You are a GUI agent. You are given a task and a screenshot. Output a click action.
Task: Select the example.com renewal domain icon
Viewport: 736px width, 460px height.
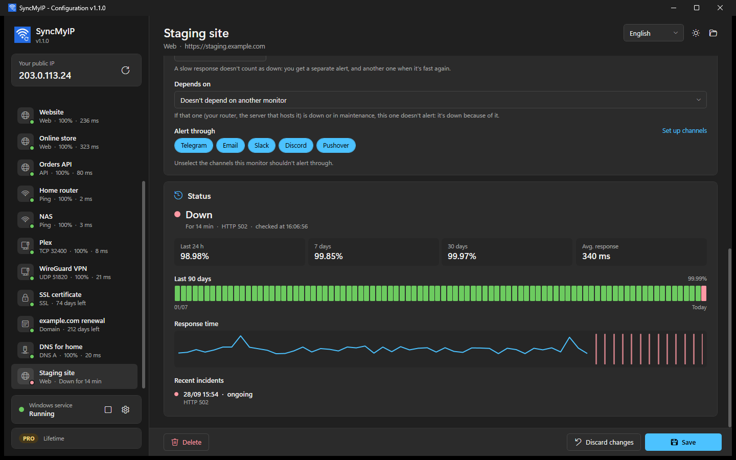tap(25, 324)
